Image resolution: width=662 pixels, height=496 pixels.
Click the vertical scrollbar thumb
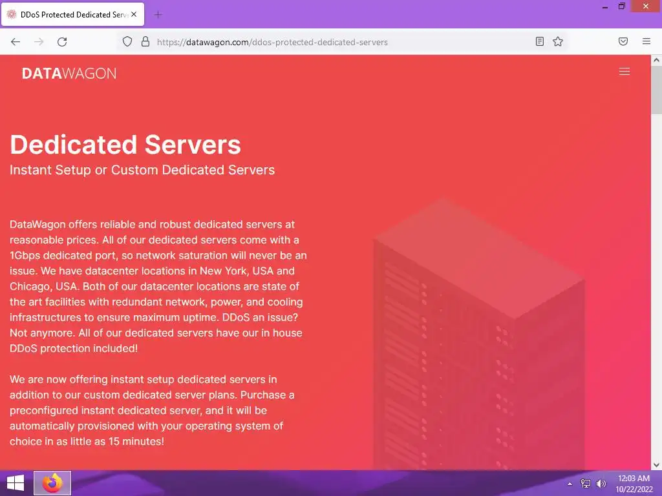656,89
